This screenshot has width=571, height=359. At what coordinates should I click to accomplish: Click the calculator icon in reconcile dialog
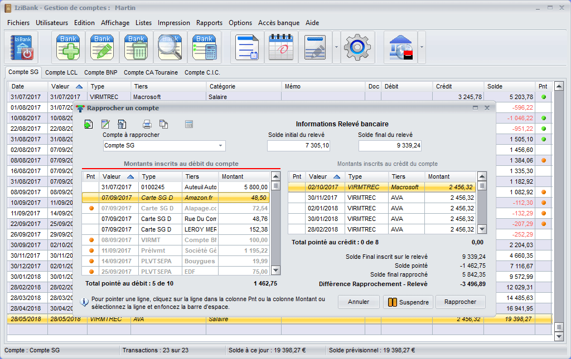coord(189,124)
